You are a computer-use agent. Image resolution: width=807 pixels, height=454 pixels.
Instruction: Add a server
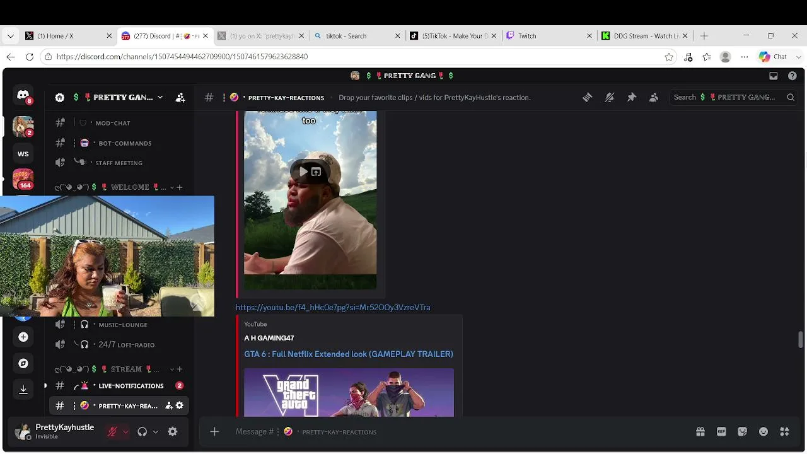coord(23,337)
